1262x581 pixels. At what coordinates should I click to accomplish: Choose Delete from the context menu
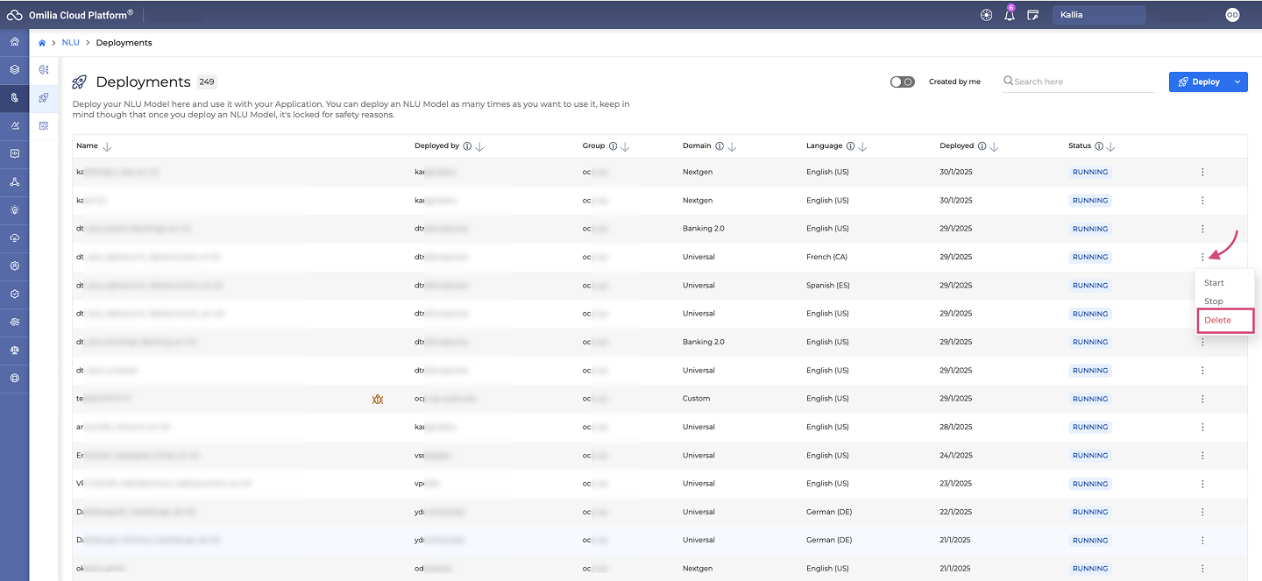tap(1217, 321)
